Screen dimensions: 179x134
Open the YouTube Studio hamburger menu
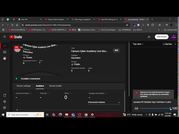(x=4, y=37)
